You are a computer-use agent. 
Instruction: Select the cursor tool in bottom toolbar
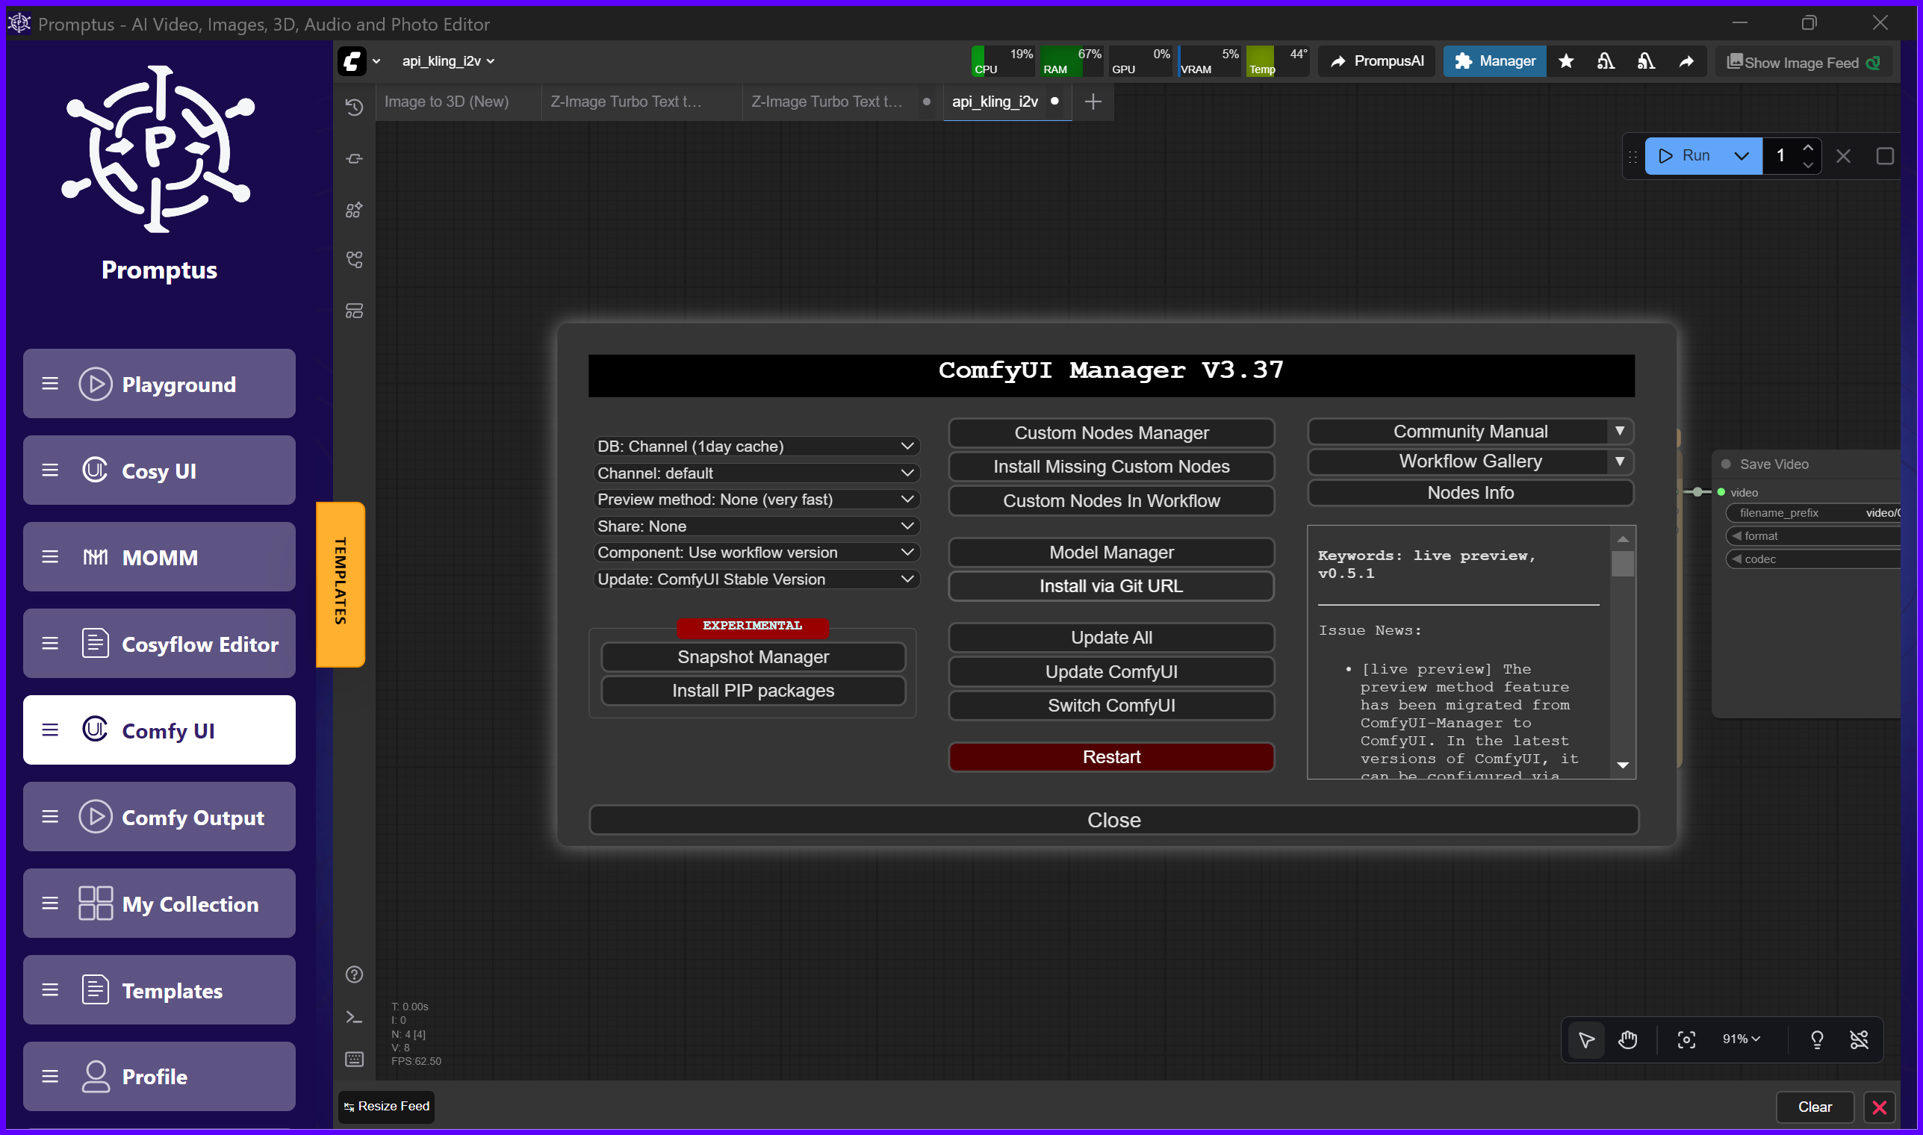coord(1585,1039)
